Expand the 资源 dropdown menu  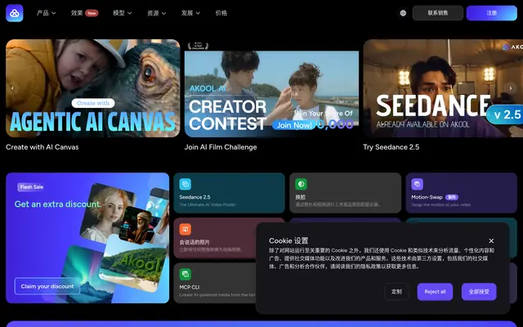click(x=156, y=13)
